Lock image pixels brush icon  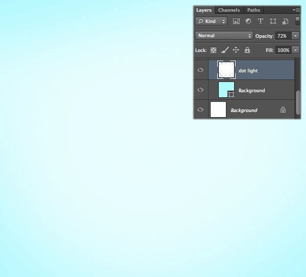tap(225, 50)
